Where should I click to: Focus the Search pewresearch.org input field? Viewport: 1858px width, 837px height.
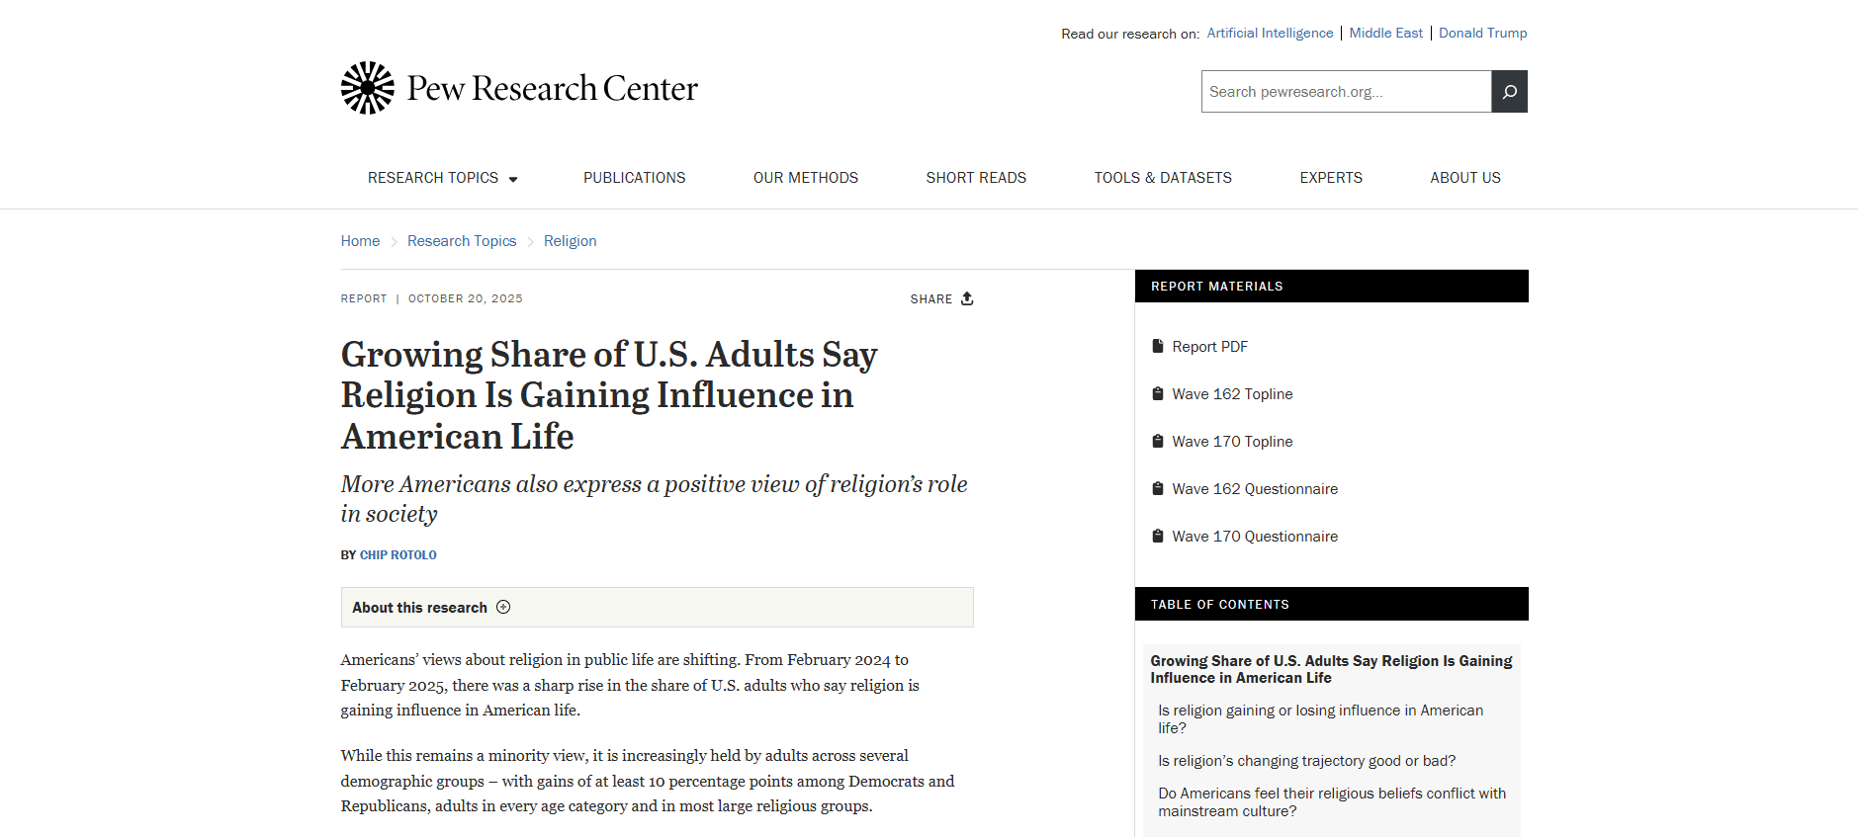1346,92
